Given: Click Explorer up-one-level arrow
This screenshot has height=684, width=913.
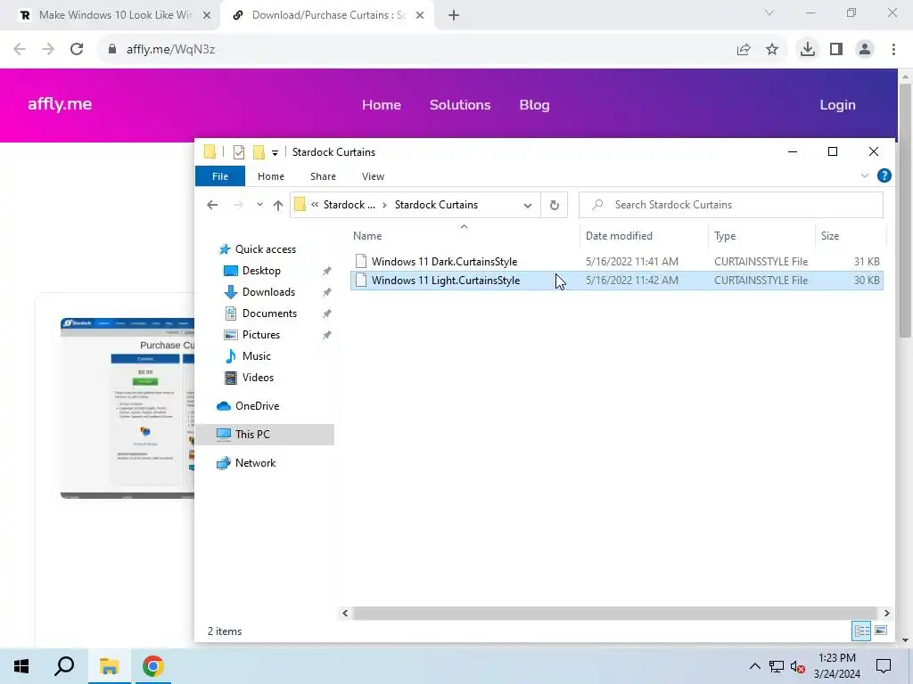Looking at the screenshot, I should pos(278,205).
